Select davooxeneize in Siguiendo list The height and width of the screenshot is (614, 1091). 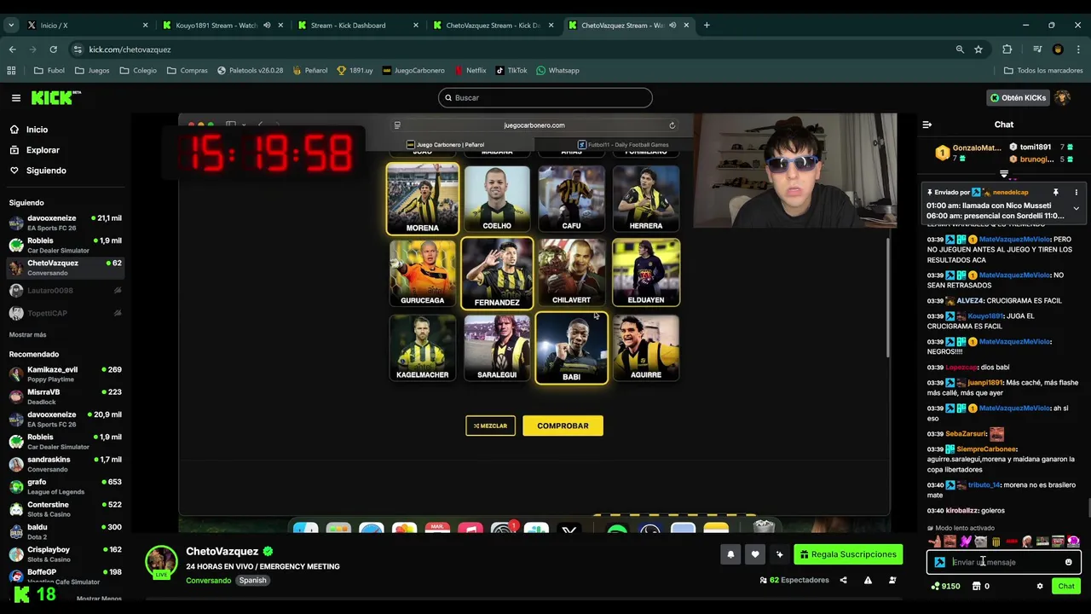(65, 223)
